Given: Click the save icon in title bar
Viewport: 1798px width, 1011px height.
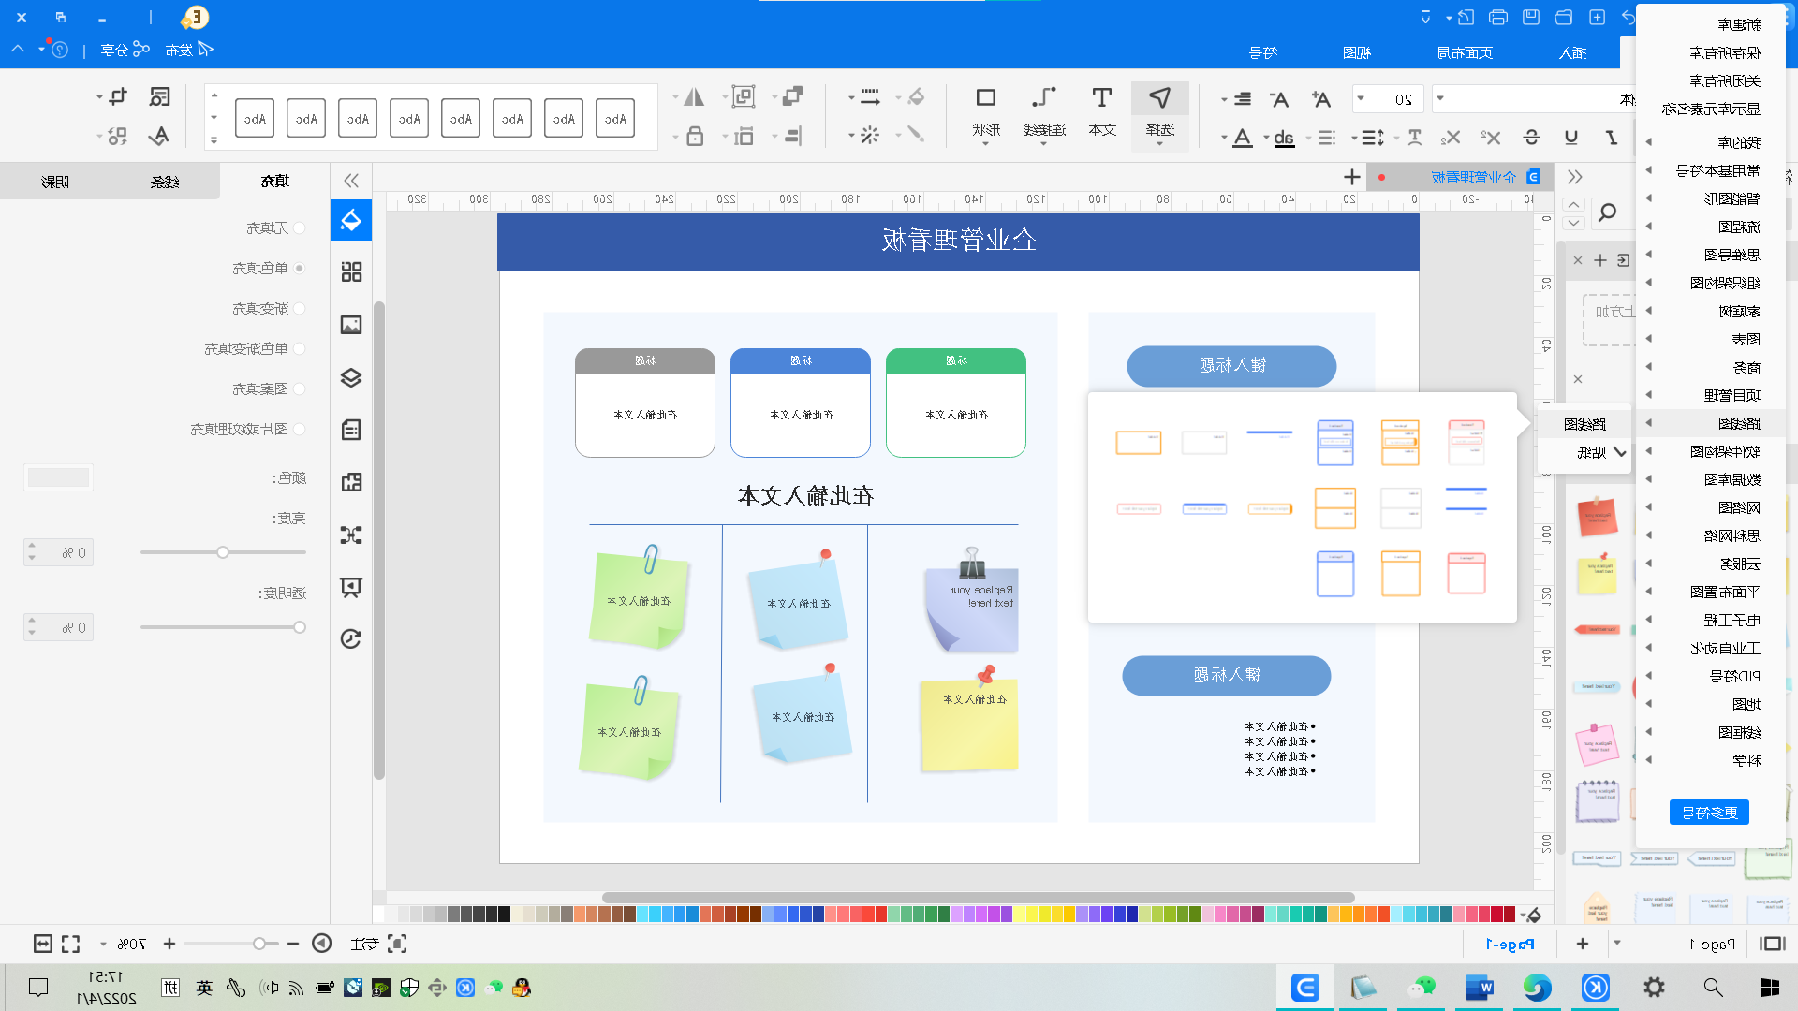Looking at the screenshot, I should (1531, 17).
